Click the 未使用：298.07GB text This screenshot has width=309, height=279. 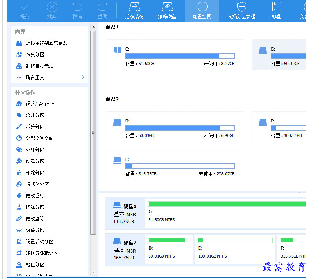click(217, 174)
